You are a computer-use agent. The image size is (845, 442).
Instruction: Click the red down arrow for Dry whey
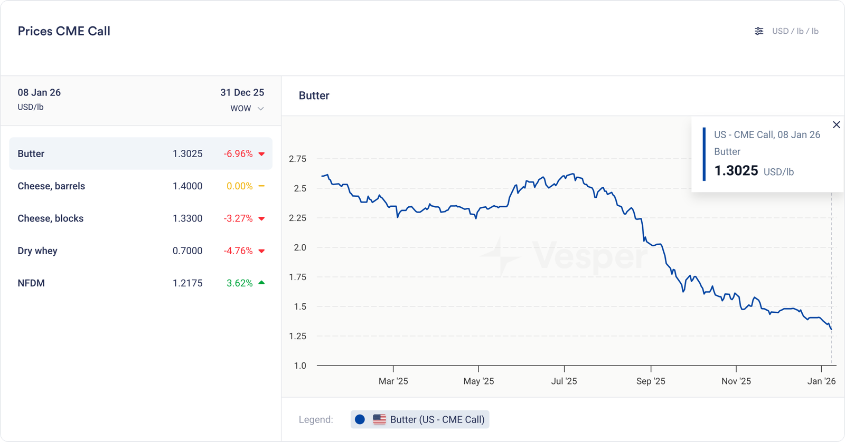pyautogui.click(x=261, y=251)
